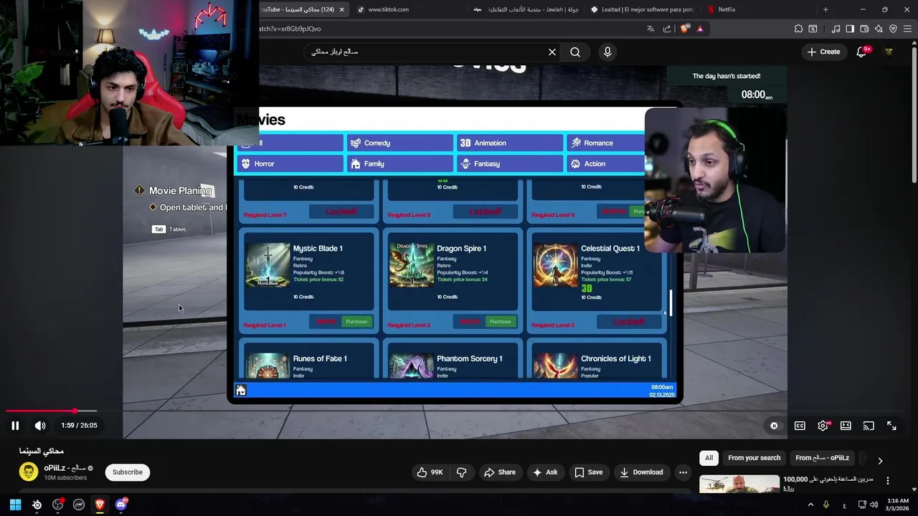
Task: Open the Brave Wallet icon
Action: click(x=864, y=29)
